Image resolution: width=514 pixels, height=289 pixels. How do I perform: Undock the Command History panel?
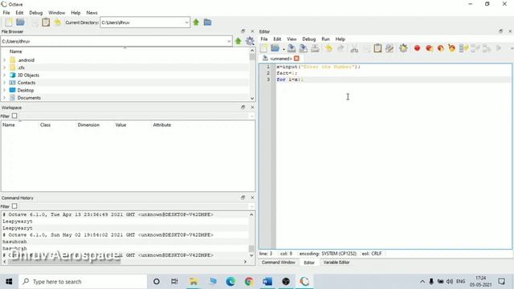tap(243, 197)
